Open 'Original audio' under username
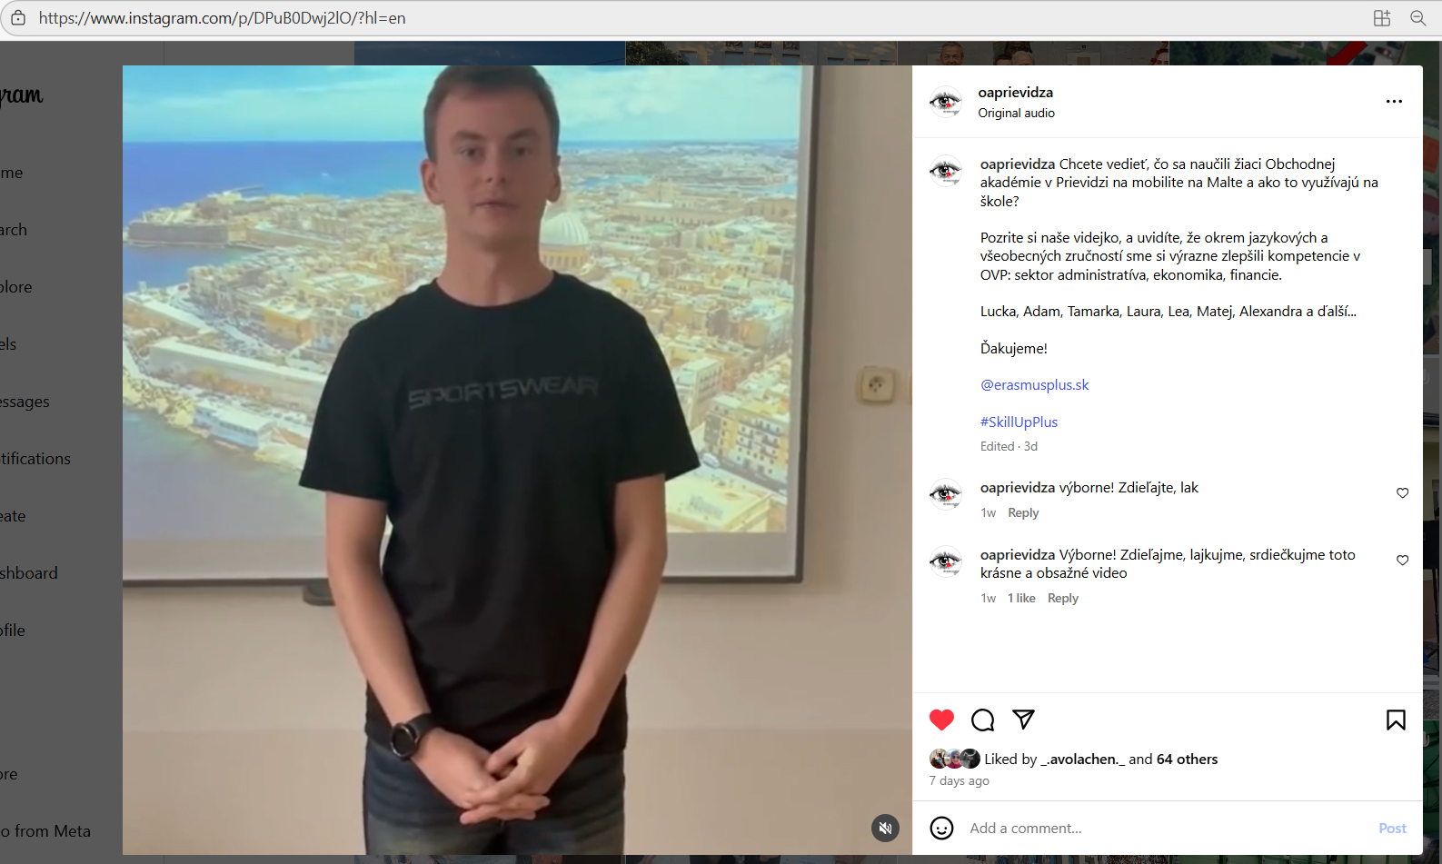1442x864 pixels. (x=1016, y=113)
